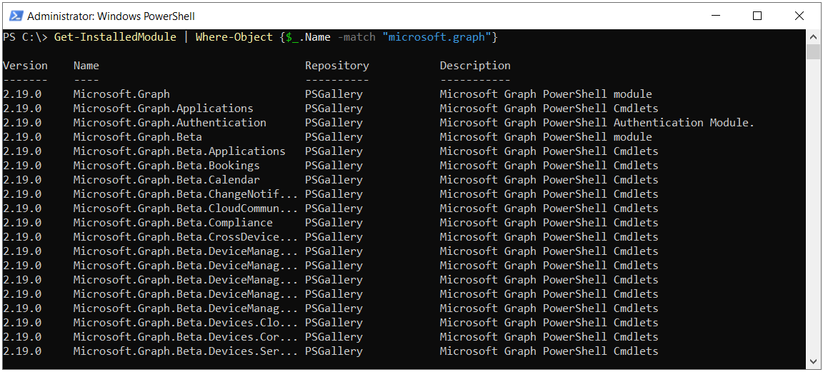Image resolution: width=823 pixels, height=372 pixels.
Task: Click "2.19.0" in the Microsoft.Graph.Applications row
Action: pos(22,109)
